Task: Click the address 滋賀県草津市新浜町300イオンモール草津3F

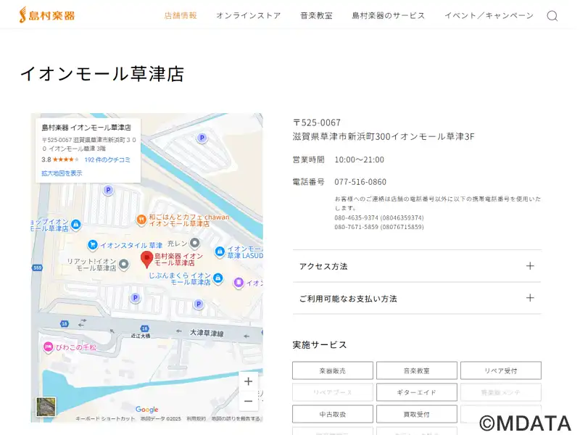Action: point(384,136)
